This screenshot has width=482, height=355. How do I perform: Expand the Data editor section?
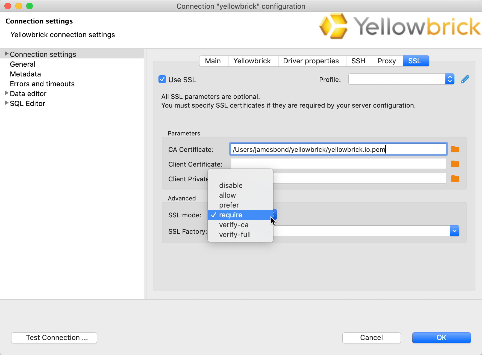click(x=6, y=93)
